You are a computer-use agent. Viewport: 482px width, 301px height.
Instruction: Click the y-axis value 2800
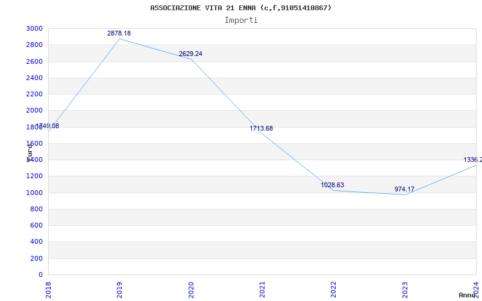pos(34,45)
